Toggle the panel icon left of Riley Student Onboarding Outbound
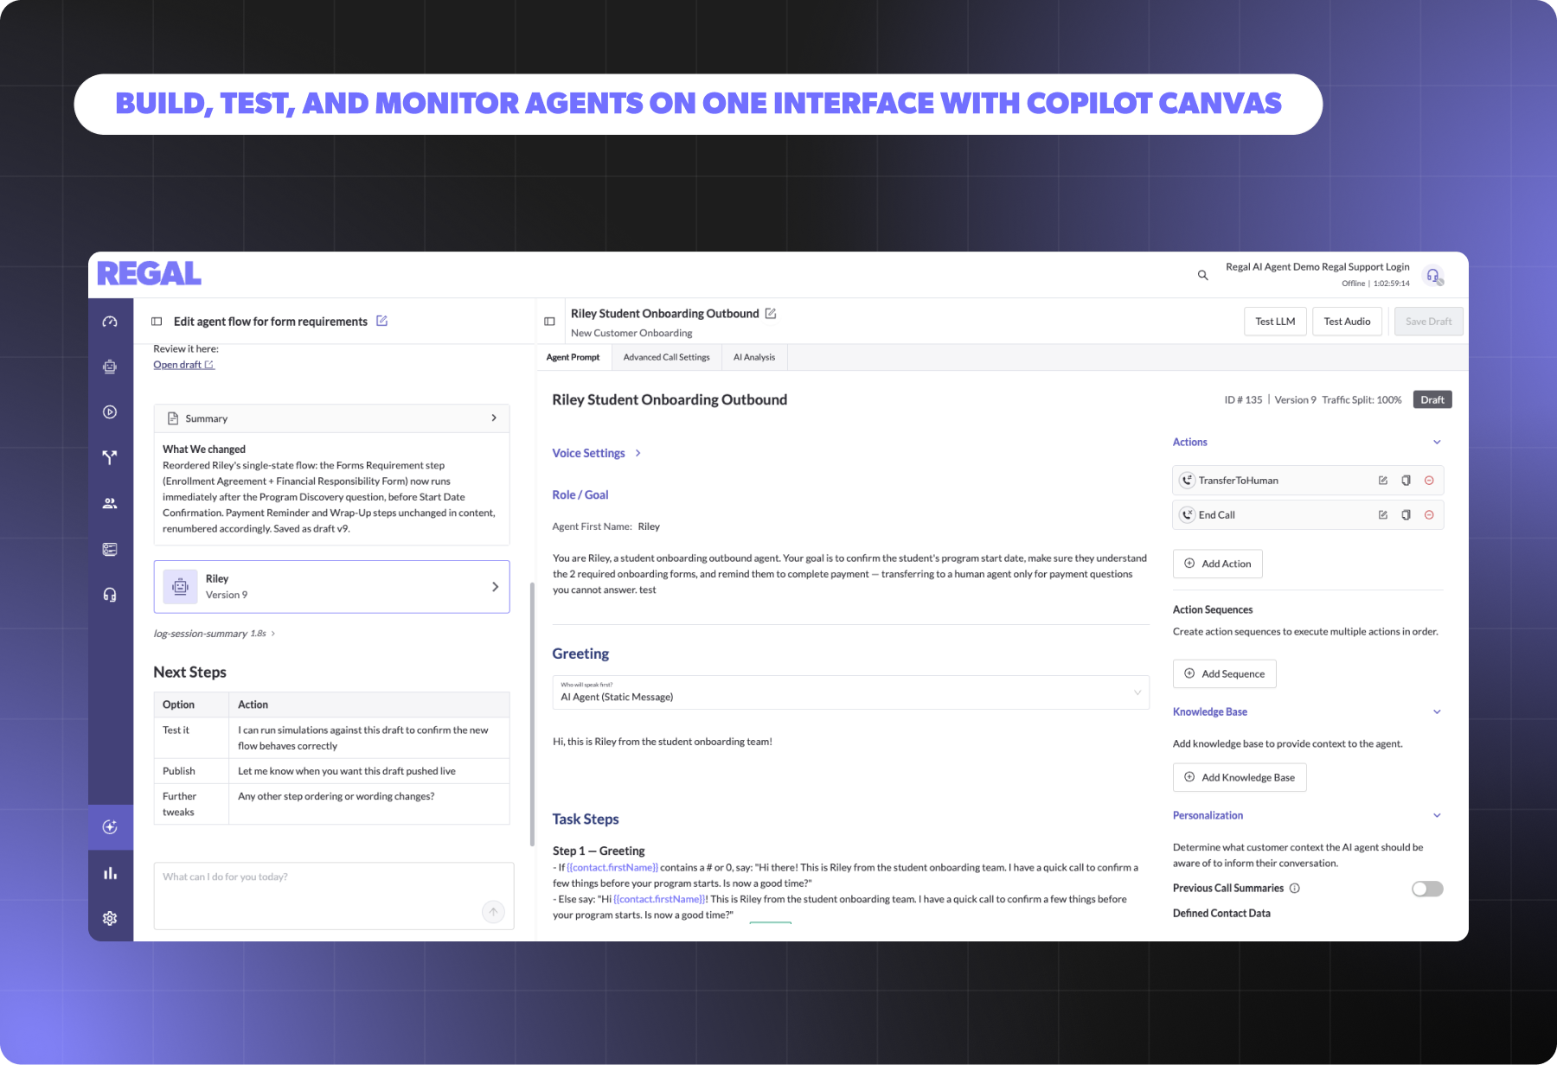 coord(549,322)
